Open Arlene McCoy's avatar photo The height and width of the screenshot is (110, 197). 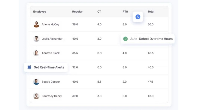coord(36,24)
